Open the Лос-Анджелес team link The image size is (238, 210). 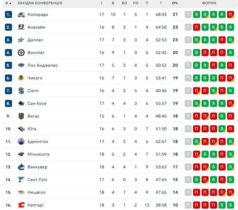pyautogui.click(x=42, y=65)
